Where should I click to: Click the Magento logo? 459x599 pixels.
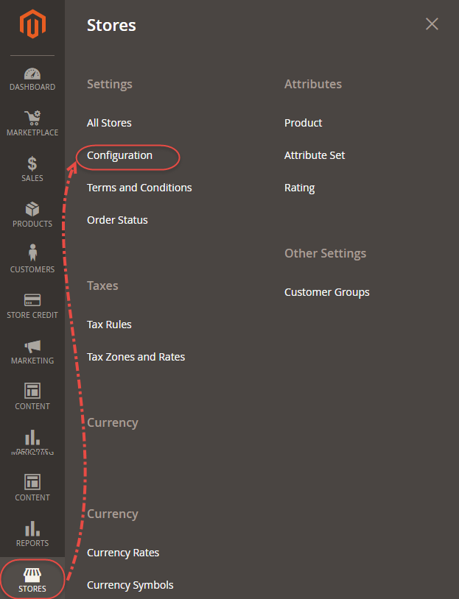pos(32,24)
